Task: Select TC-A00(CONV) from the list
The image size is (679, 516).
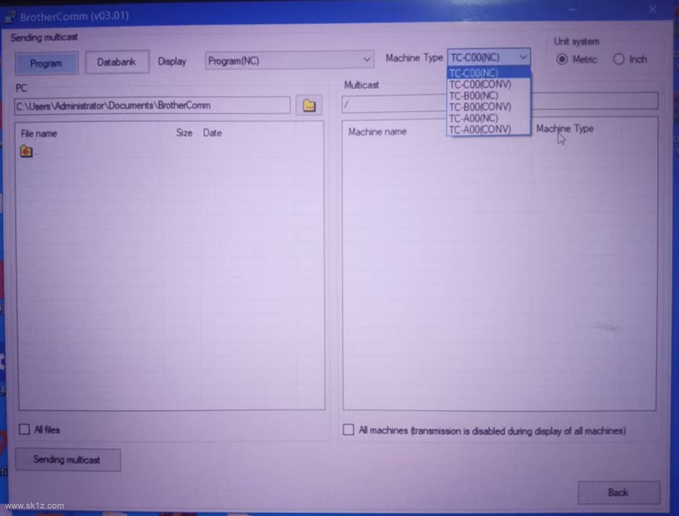Action: 489,129
